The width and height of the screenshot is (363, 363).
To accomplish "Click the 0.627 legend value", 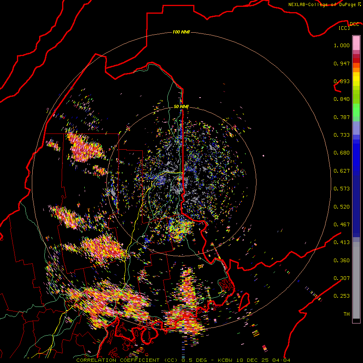I will (x=342, y=171).
